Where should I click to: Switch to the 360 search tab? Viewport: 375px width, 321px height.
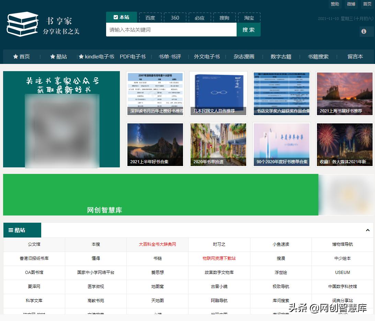click(x=175, y=18)
